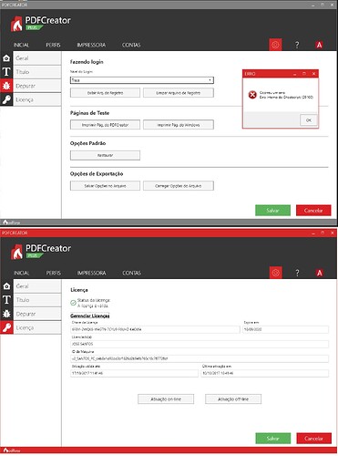Click PDFCreator flame logo in upper window

16,24
